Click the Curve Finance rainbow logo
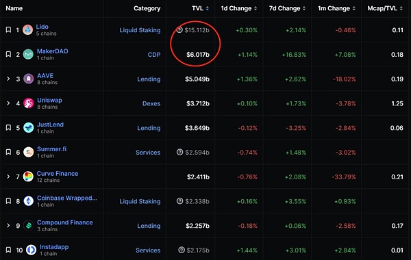Image resolution: width=411 pixels, height=260 pixels. coord(28,177)
